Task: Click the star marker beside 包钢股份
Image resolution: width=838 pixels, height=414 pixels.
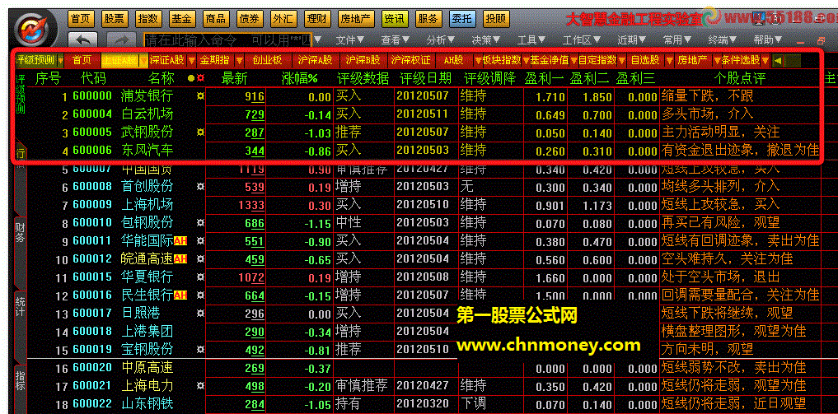Action: [x=200, y=222]
